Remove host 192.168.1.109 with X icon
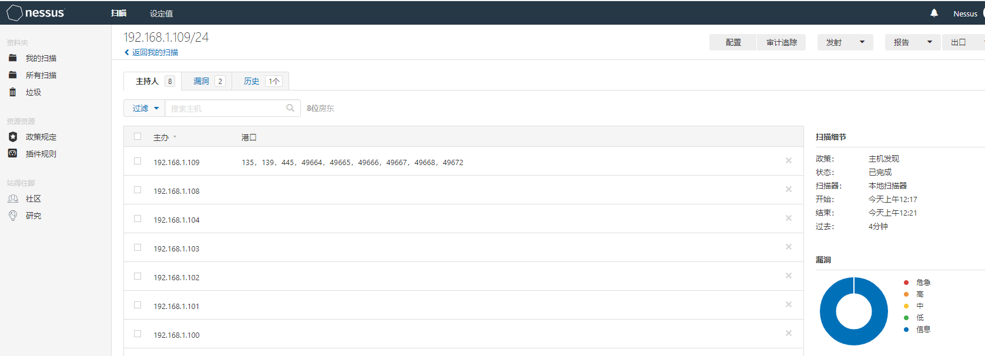The width and height of the screenshot is (985, 356). coord(789,160)
